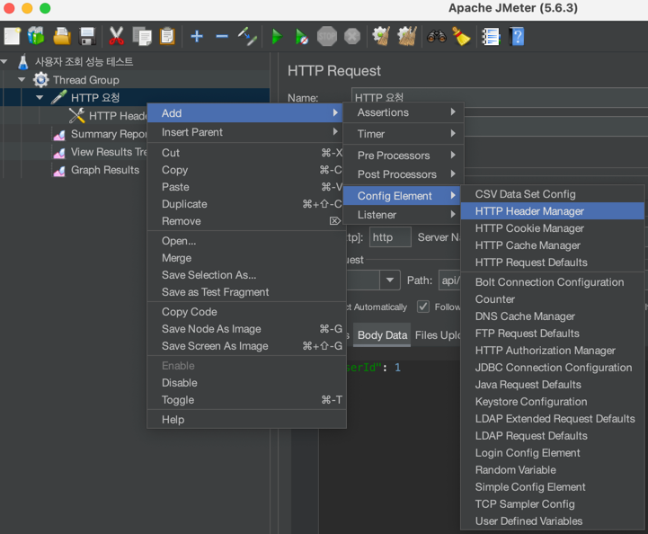Choose CSV Data Set Config

pos(525,194)
